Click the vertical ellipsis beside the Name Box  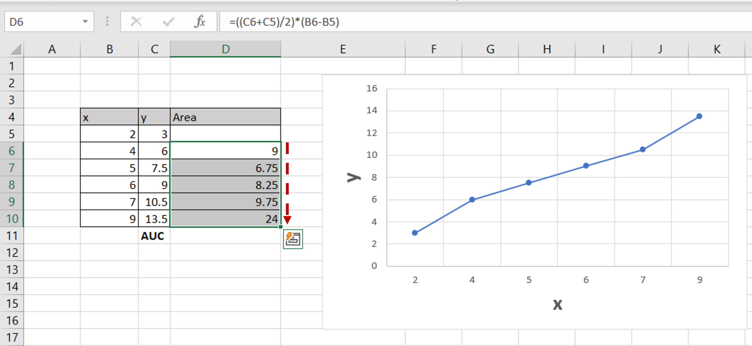(x=107, y=21)
